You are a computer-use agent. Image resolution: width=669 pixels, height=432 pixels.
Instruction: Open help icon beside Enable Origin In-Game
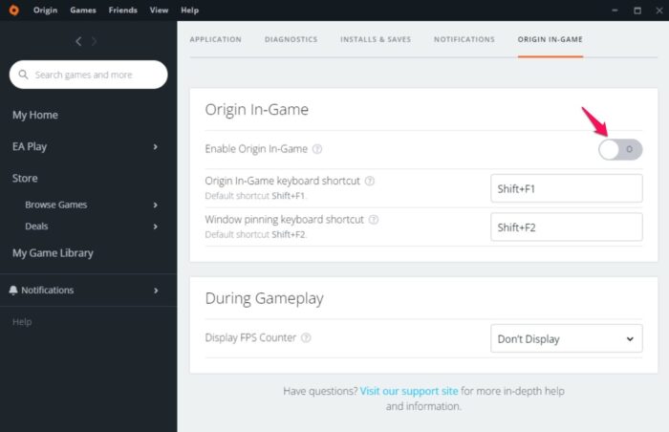(x=317, y=149)
